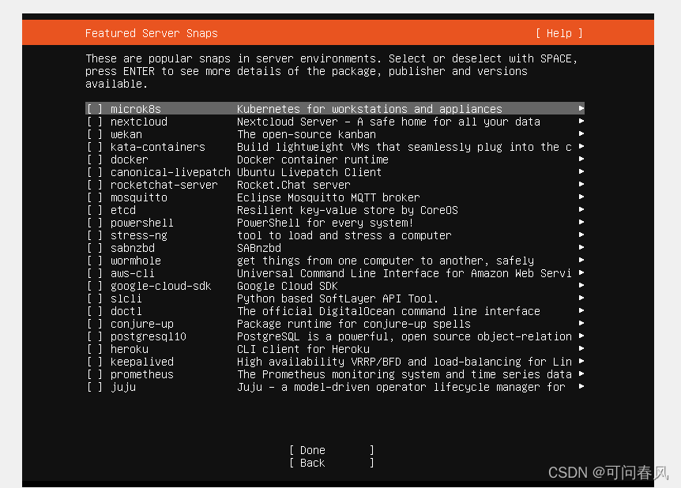
Task: Toggle the docker snap checkbox
Action: point(95,160)
